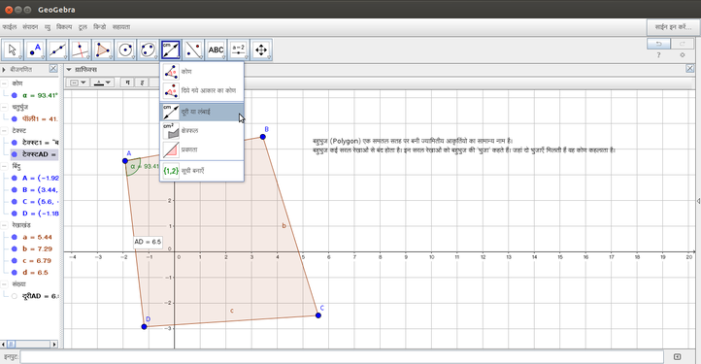Screen dimensions: 701x364
Task: Toggle the ग bold style button
Action: pyautogui.click(x=128, y=83)
